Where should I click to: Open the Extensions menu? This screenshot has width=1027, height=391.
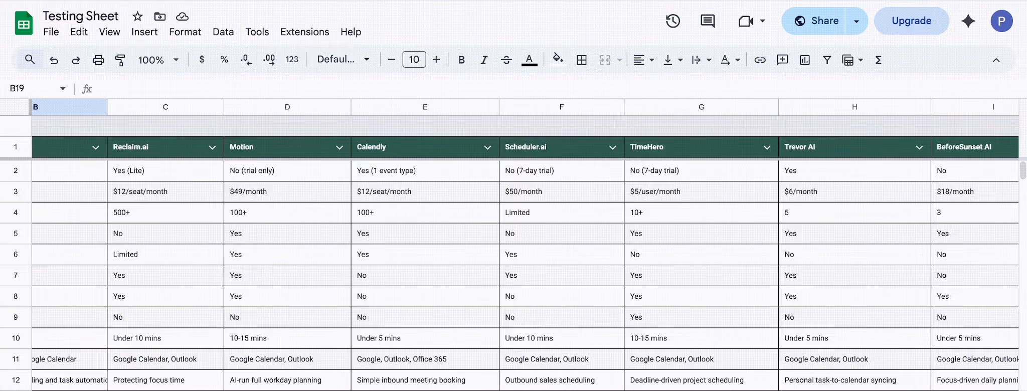[x=305, y=32]
